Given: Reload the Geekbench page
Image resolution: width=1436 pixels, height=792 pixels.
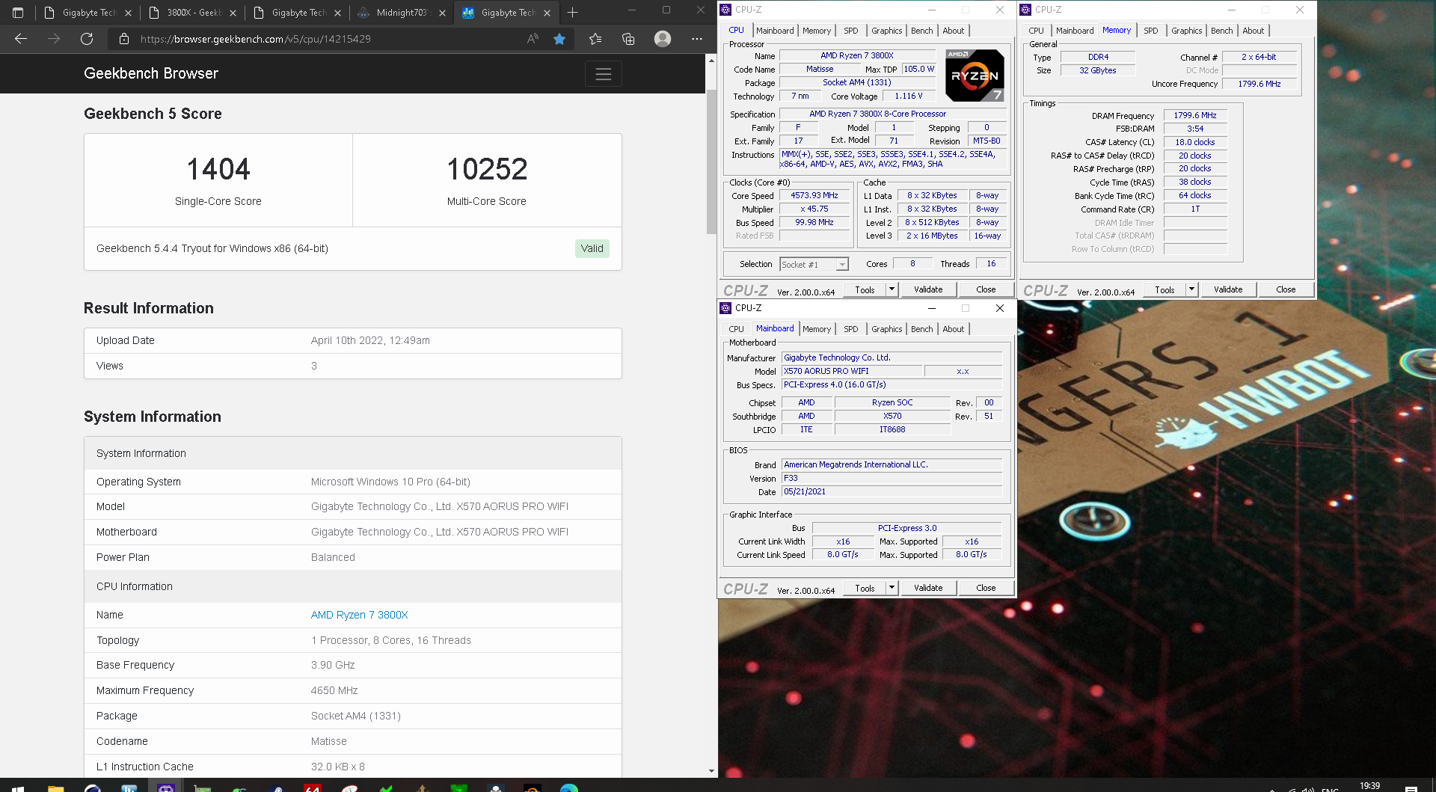Looking at the screenshot, I should coord(87,39).
